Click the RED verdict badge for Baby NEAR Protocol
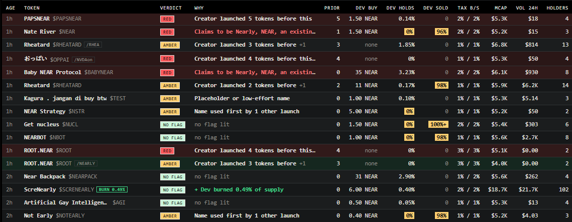The width and height of the screenshot is (572, 222). point(167,73)
